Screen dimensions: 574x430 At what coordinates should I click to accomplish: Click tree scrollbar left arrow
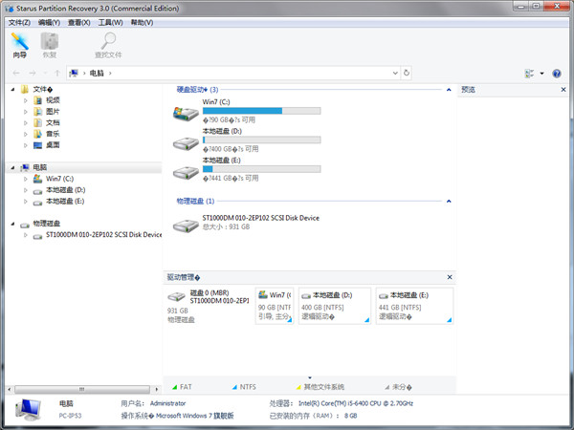click(x=10, y=390)
